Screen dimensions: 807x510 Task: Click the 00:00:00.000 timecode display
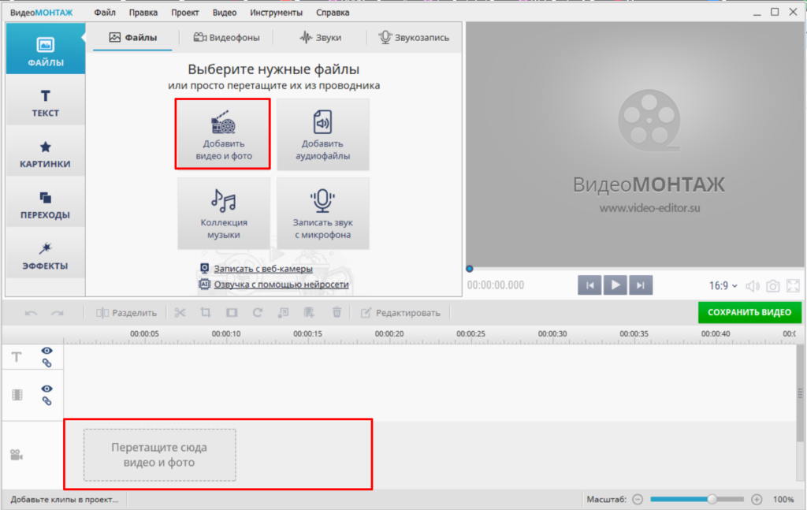point(496,285)
